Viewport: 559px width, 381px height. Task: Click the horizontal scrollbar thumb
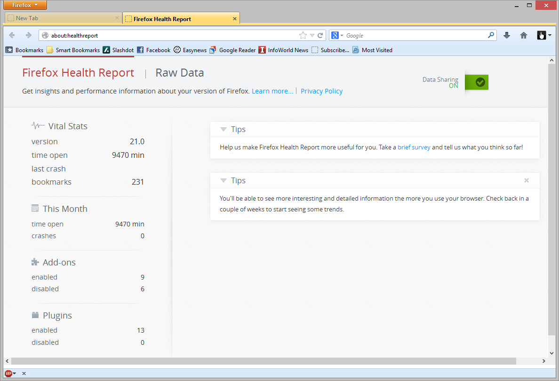pyautogui.click(x=264, y=361)
